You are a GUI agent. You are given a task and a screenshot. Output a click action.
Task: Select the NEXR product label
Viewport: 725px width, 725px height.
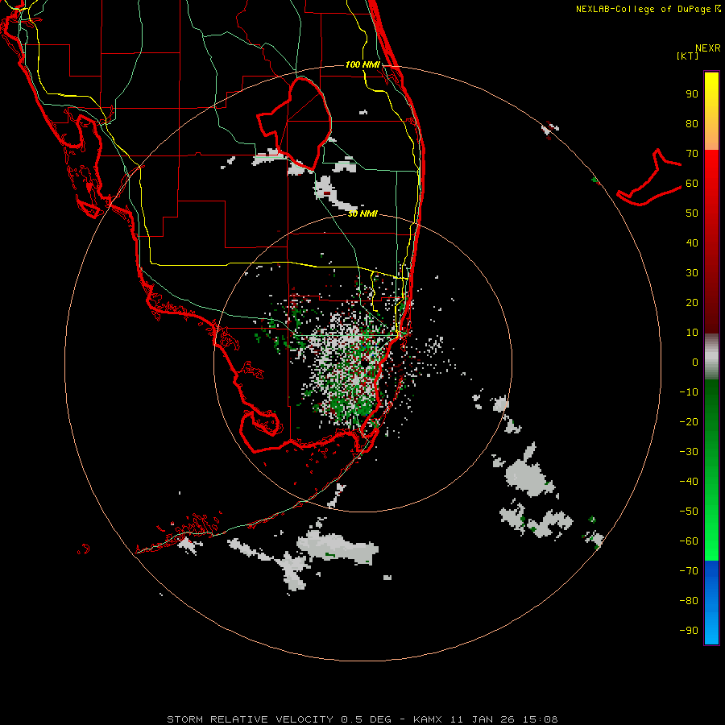pyautogui.click(x=707, y=48)
